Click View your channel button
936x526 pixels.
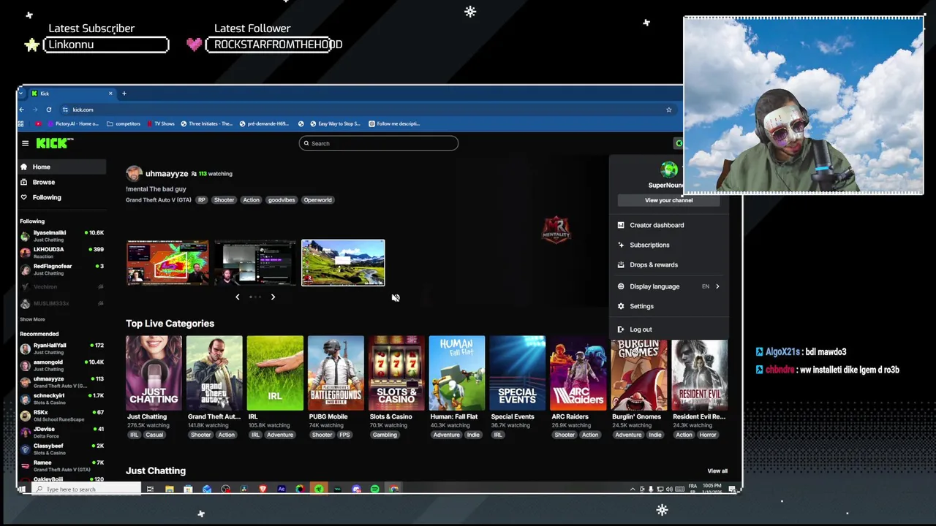(668, 200)
